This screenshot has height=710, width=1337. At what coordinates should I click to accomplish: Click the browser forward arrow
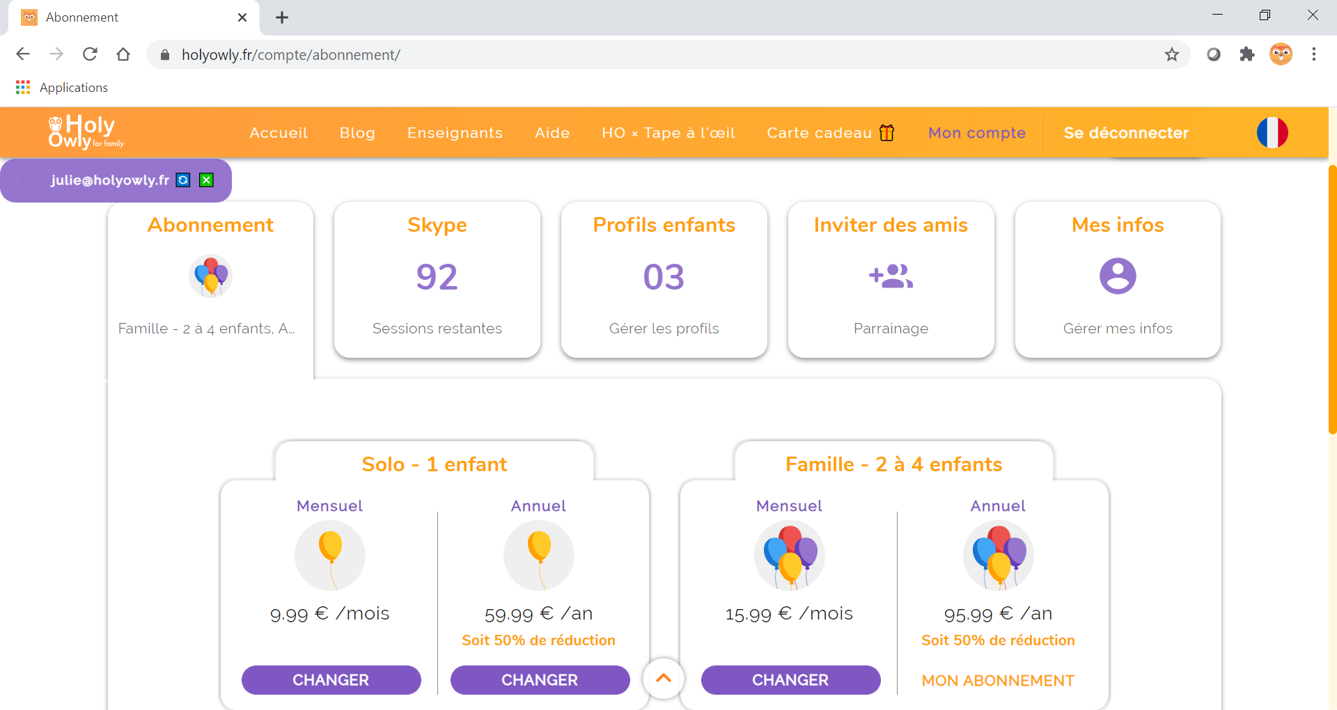tap(56, 54)
